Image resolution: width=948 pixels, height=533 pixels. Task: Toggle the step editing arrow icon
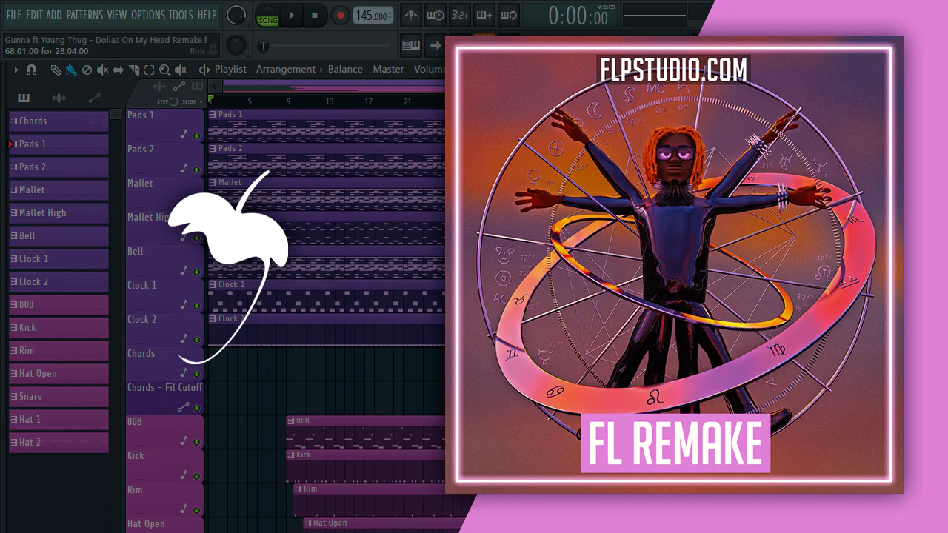click(435, 45)
